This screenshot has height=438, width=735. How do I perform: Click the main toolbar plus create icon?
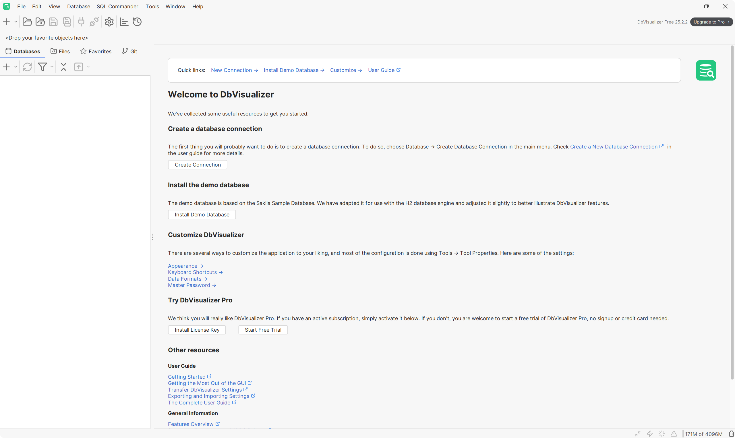coord(6,21)
